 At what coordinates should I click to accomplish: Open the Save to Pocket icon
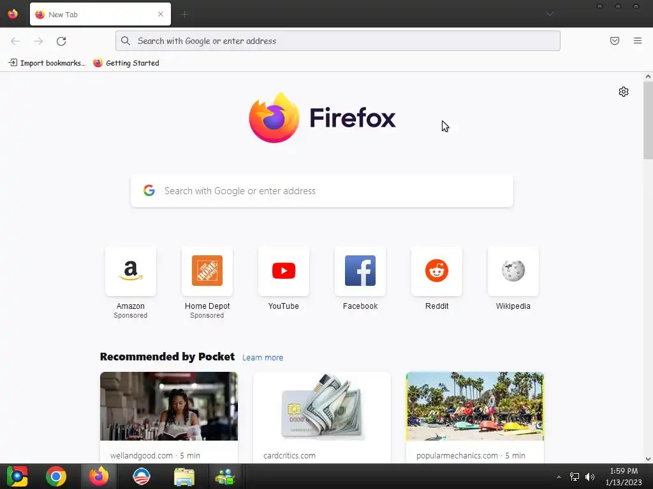click(615, 41)
